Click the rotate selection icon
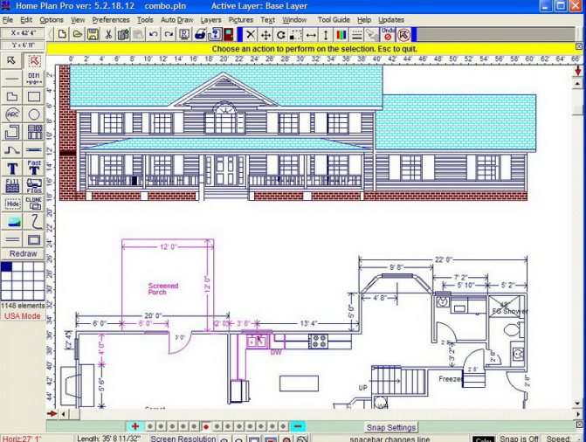The width and height of the screenshot is (586, 442). point(280,35)
